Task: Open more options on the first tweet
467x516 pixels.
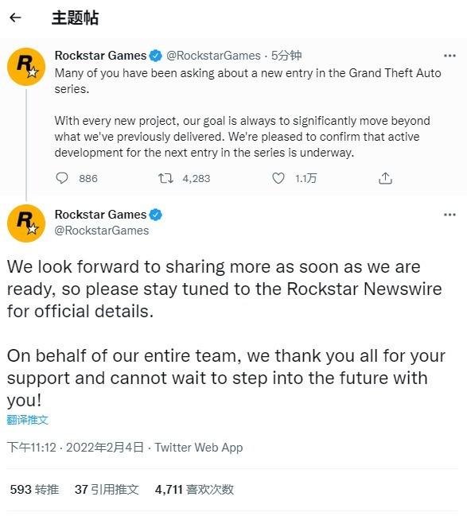Action: pos(449,56)
